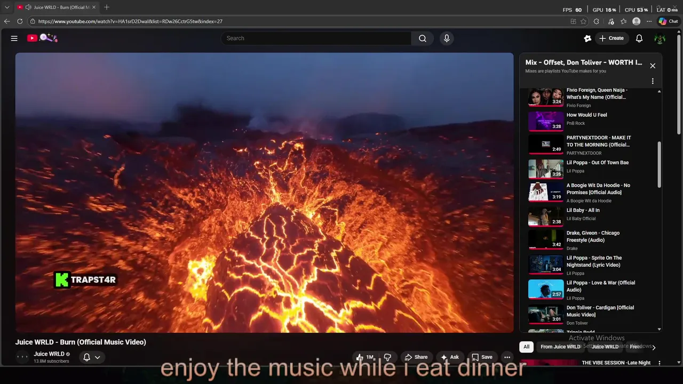Open YouTube notifications bell in header
This screenshot has width=683, height=384.
[x=639, y=38]
